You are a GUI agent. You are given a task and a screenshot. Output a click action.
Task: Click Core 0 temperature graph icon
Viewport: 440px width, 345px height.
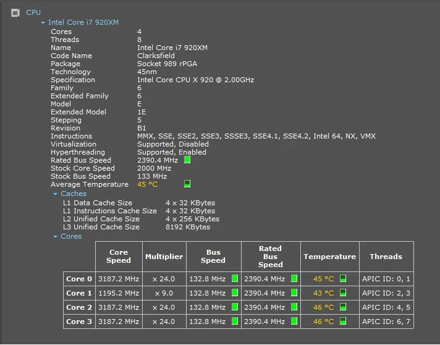click(x=343, y=278)
